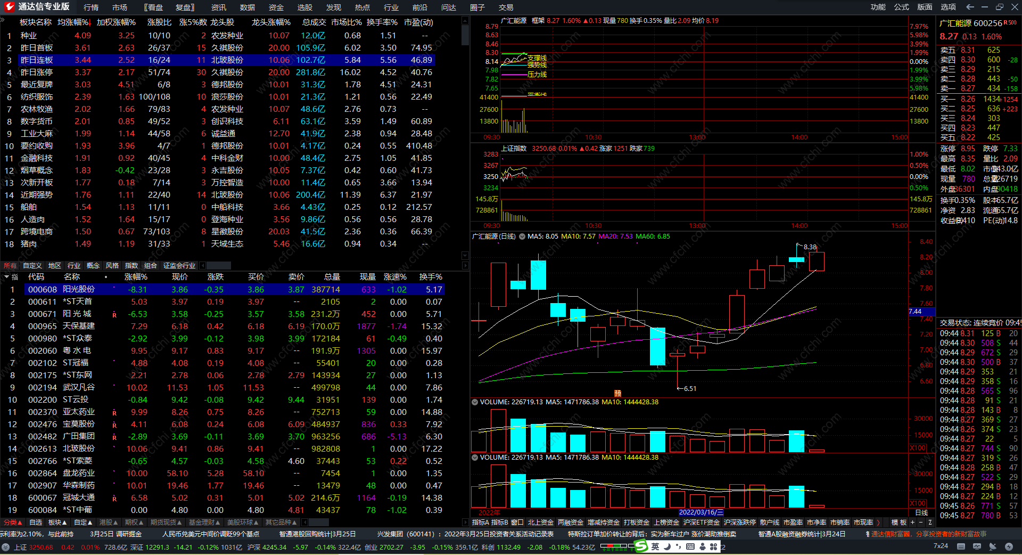Screen dimensions: 1022x555
Task: Expand the 美股环球 dropdown tab
Action: [243, 523]
